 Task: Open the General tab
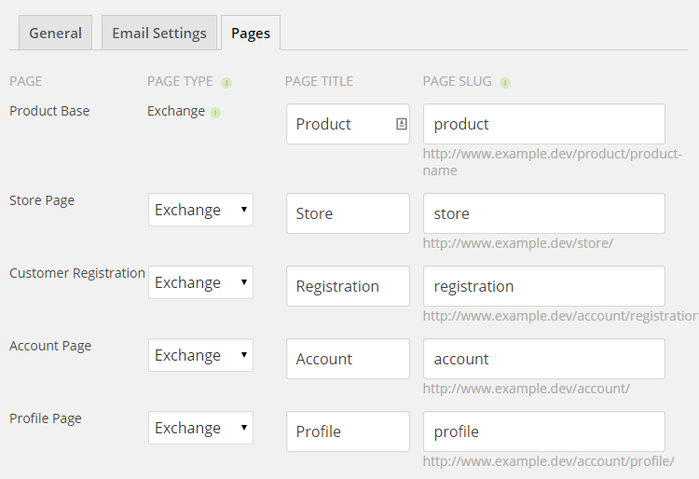click(x=55, y=33)
